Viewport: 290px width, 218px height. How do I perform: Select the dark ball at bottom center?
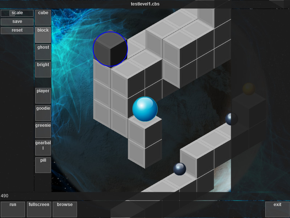click(180, 169)
